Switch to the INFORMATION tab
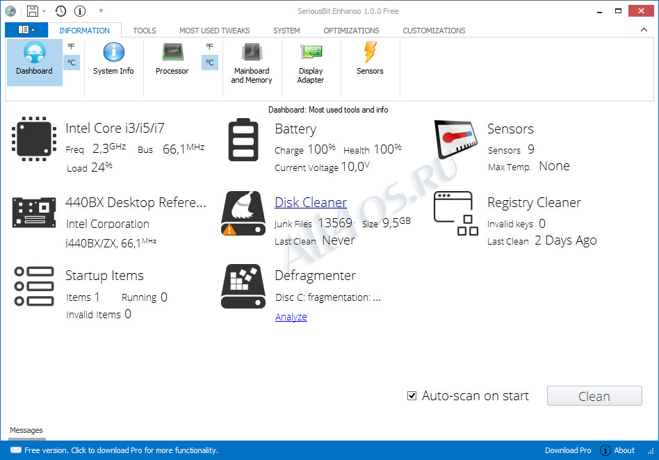The width and height of the screenshot is (659, 460). click(85, 31)
